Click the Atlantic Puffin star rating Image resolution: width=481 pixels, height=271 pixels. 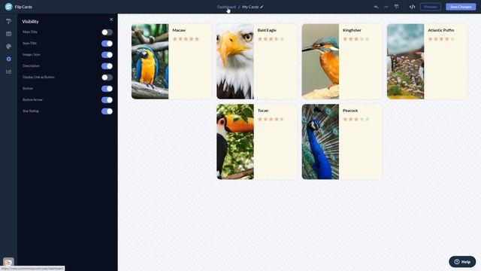441,38
